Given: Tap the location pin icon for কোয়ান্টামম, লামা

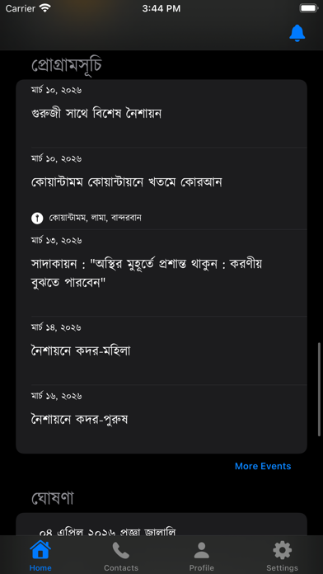Looking at the screenshot, I should (x=37, y=219).
